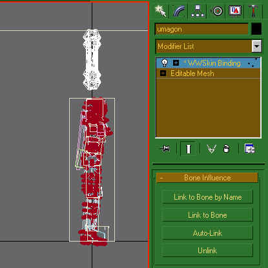
Task: Toggle Show End Result icon
Action: (x=189, y=149)
